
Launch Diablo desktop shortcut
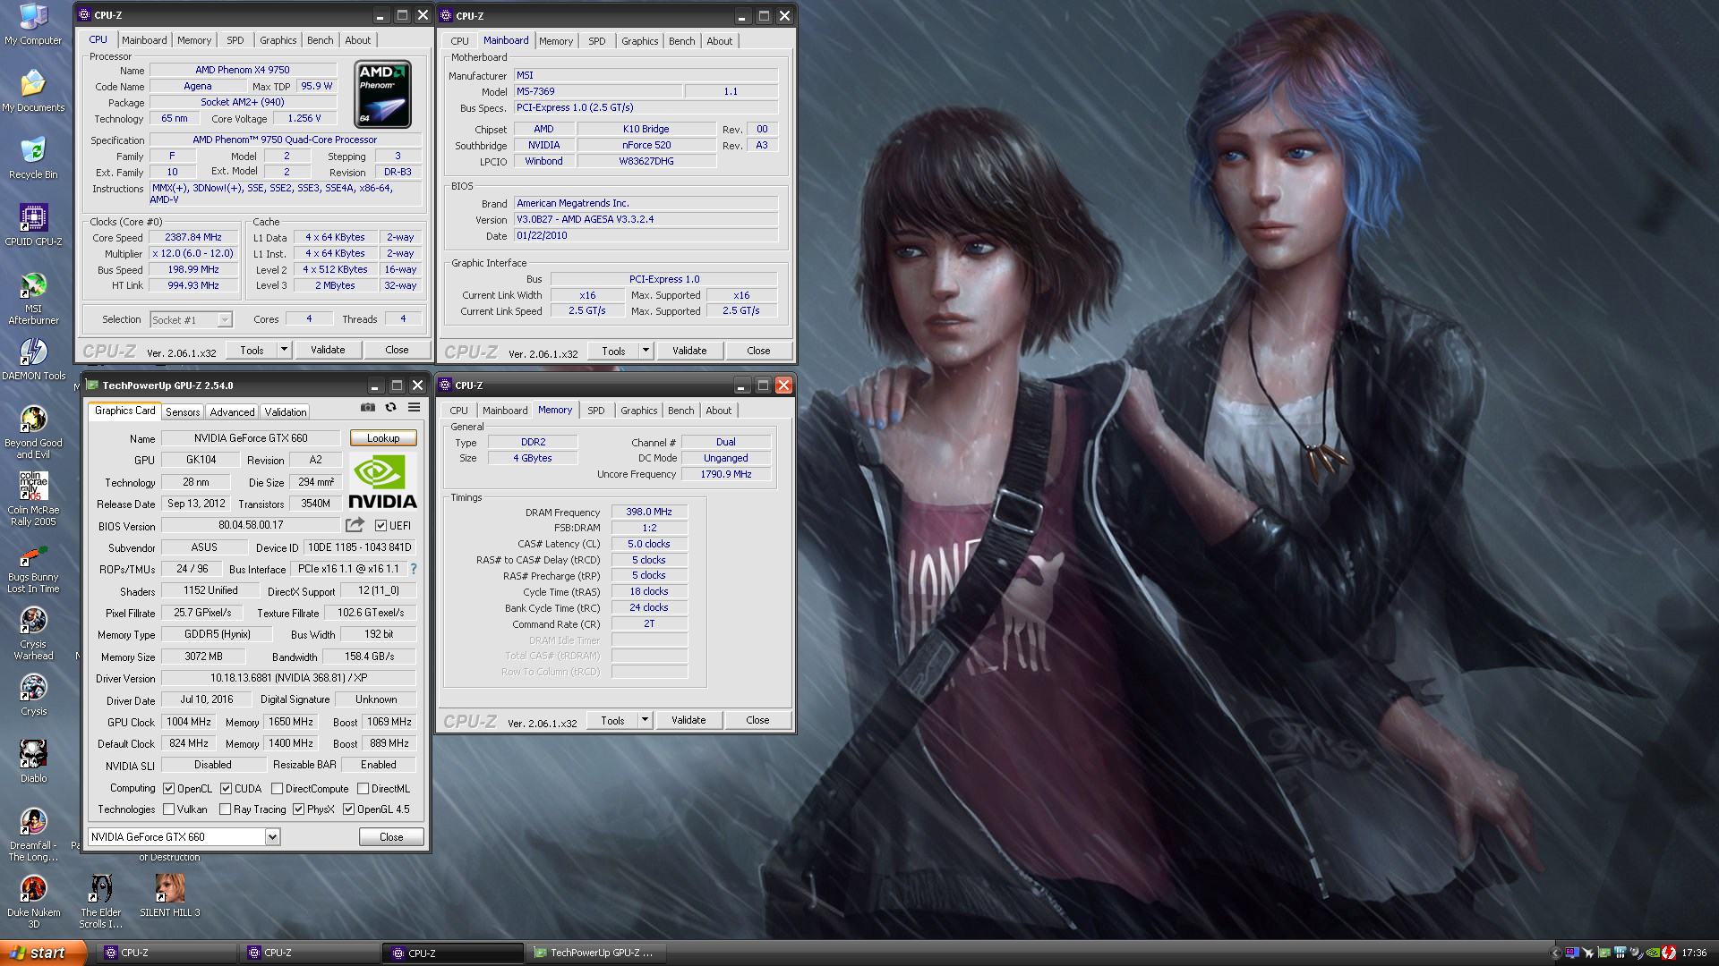click(x=33, y=762)
